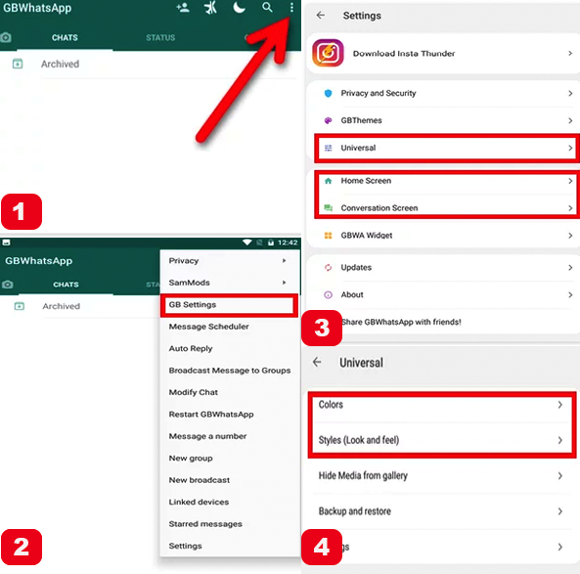The image size is (580, 574).
Task: Expand the Colors row chevron
Action: pyautogui.click(x=560, y=405)
